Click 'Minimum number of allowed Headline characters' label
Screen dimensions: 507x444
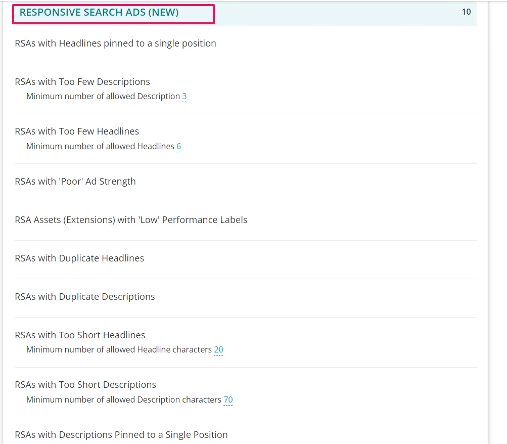(119, 350)
